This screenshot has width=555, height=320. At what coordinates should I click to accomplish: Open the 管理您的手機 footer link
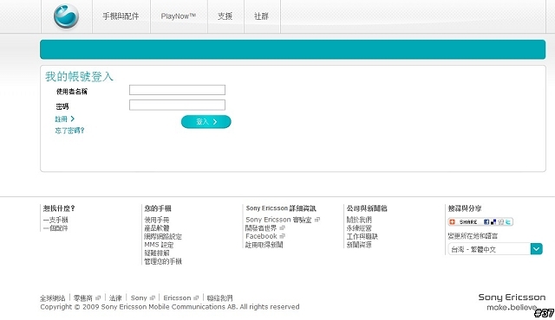coord(163,261)
